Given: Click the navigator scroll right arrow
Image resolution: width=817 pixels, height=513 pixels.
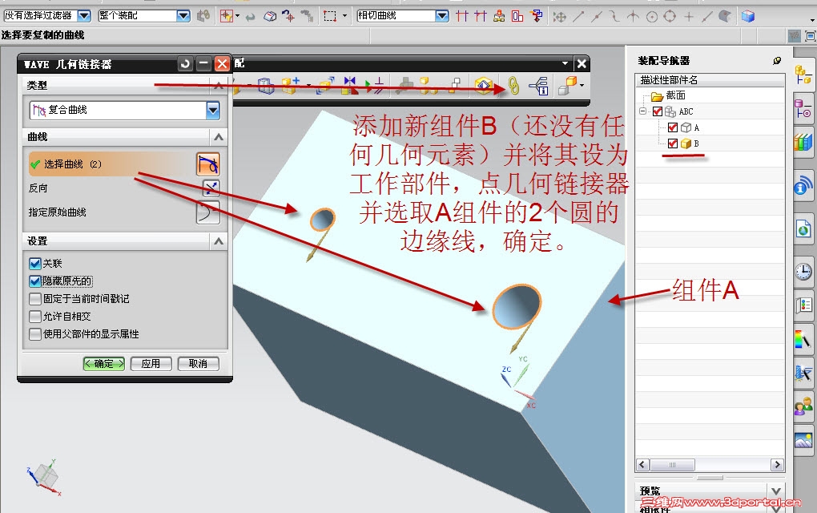Looking at the screenshot, I should click(777, 465).
